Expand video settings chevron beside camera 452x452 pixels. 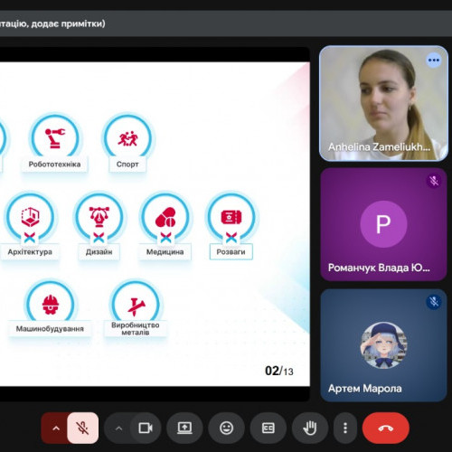pos(119,428)
